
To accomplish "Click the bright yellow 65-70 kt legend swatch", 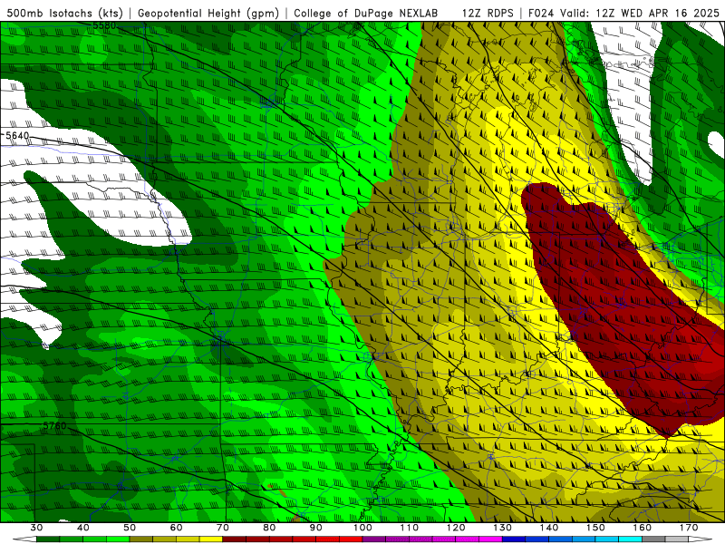I will coord(211,539).
